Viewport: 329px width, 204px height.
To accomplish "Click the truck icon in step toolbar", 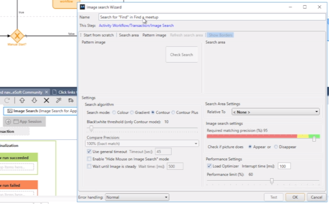I will click(71, 100).
